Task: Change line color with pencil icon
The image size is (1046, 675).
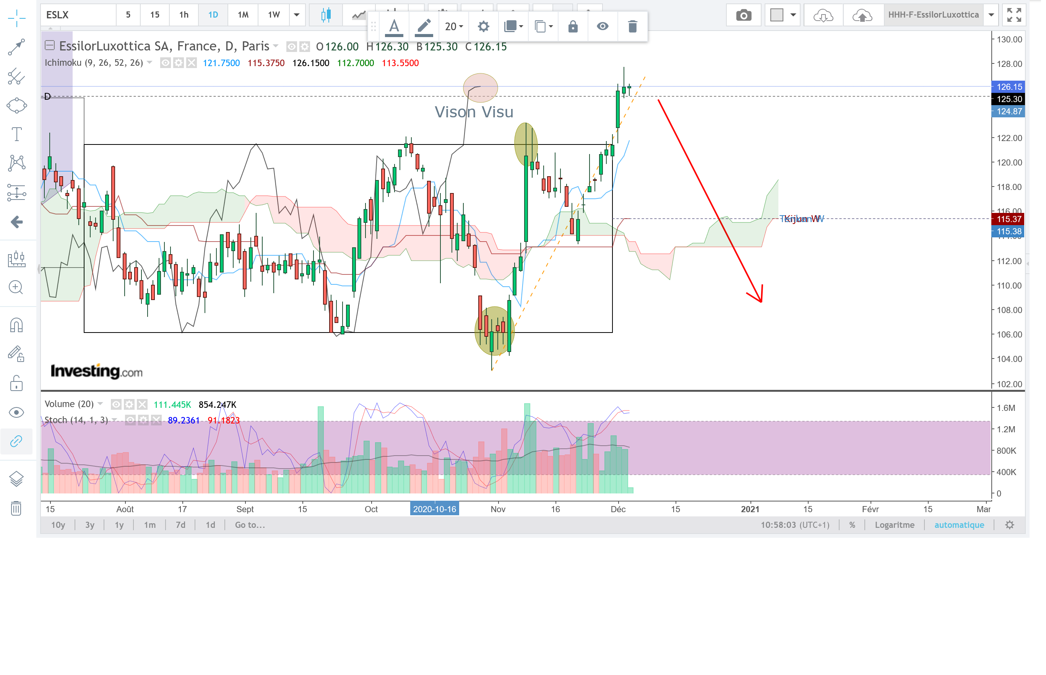Action: click(424, 27)
